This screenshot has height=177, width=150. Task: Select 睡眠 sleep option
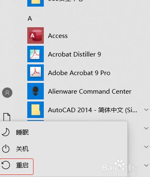coord(22,132)
